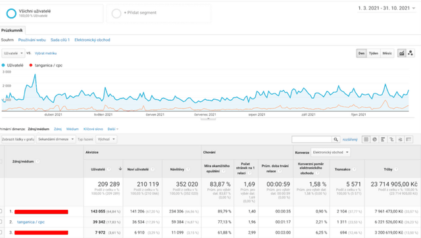The image size is (421, 238).
Task: Tick the checkbox for row 2 tanganica / cpc
Action: point(1,222)
